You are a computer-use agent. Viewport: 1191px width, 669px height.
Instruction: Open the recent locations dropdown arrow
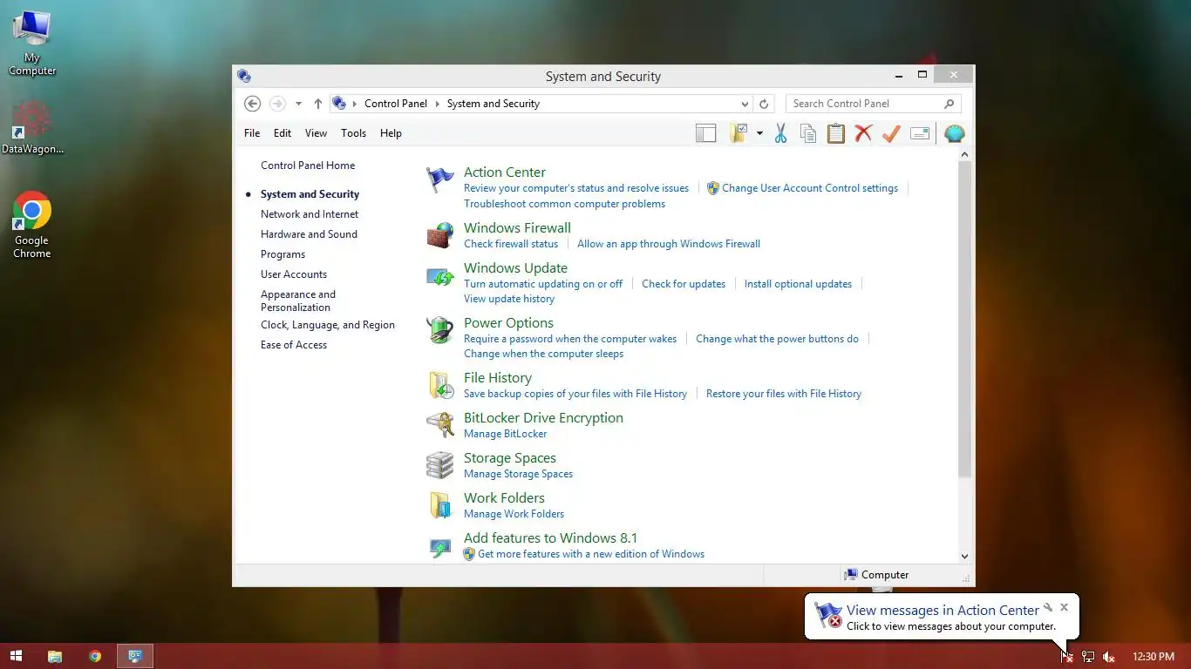[x=298, y=104]
